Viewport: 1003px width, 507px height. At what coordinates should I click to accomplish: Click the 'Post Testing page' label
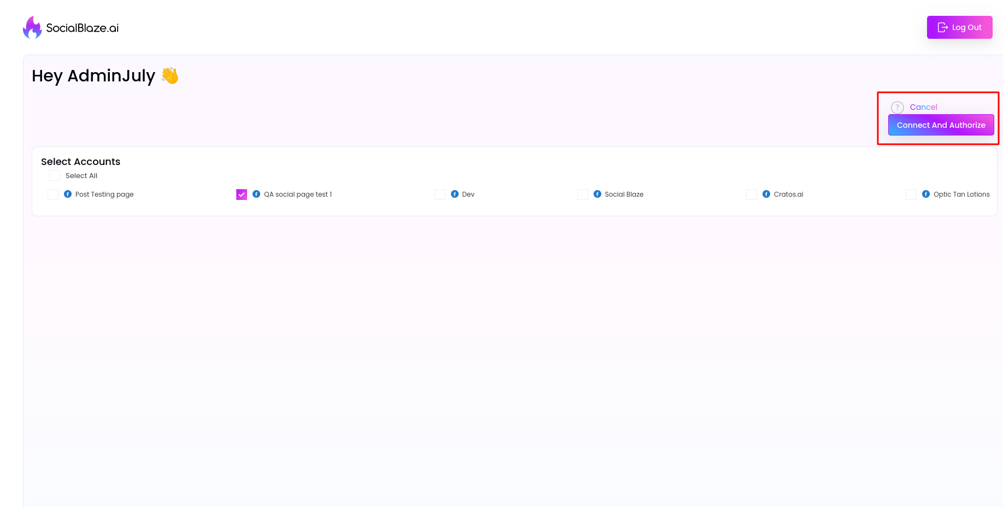[x=104, y=194]
